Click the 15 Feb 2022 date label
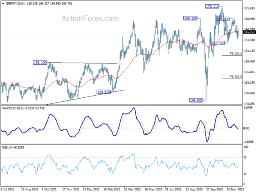257x193 pixels. coord(112,189)
